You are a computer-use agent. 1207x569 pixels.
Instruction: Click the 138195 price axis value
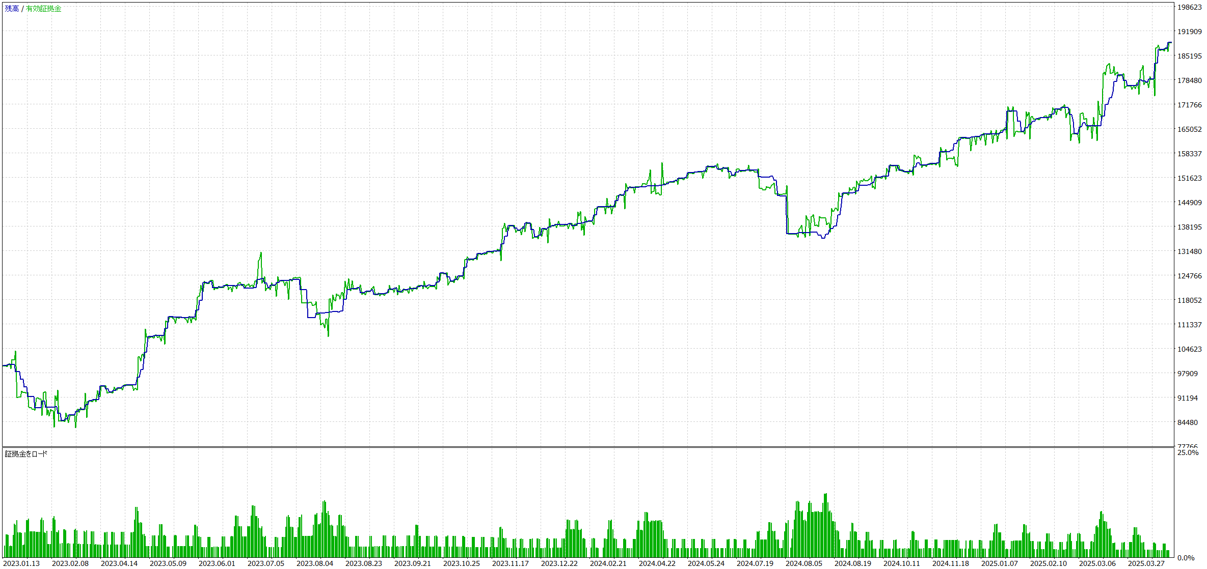[x=1189, y=227]
